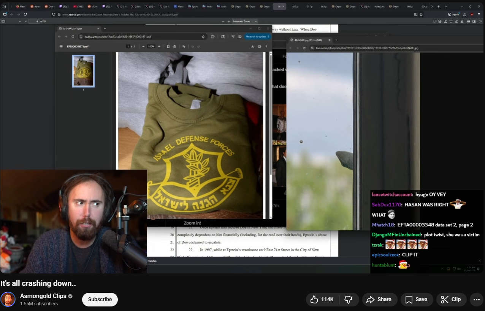Download the EFTA00001971 PDF
The image size is (485, 311).
253,46
